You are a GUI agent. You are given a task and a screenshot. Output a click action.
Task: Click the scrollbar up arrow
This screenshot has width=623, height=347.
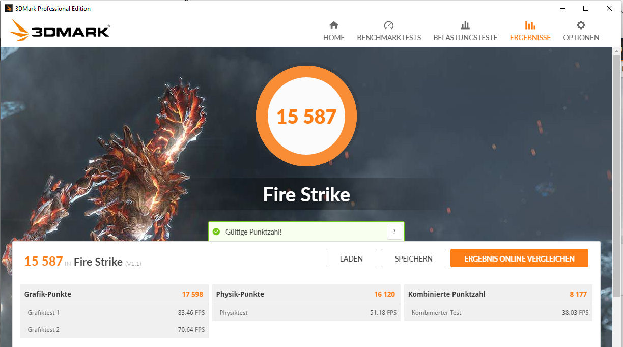pyautogui.click(x=617, y=51)
